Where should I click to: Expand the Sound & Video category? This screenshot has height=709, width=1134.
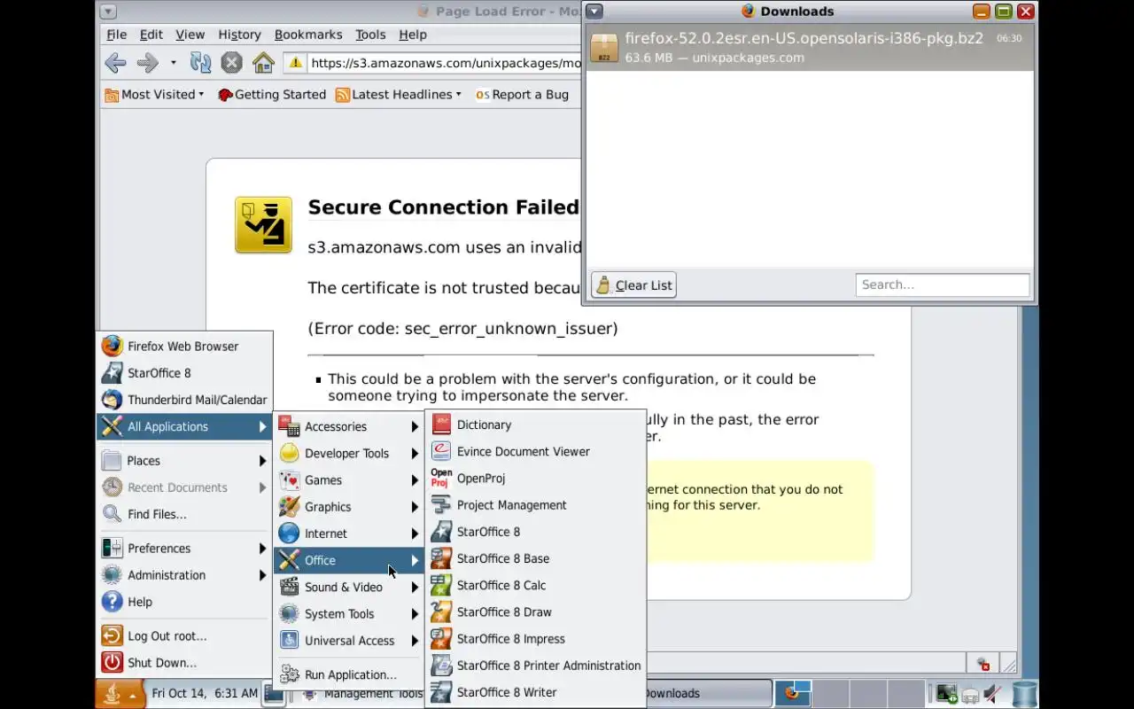click(x=349, y=587)
